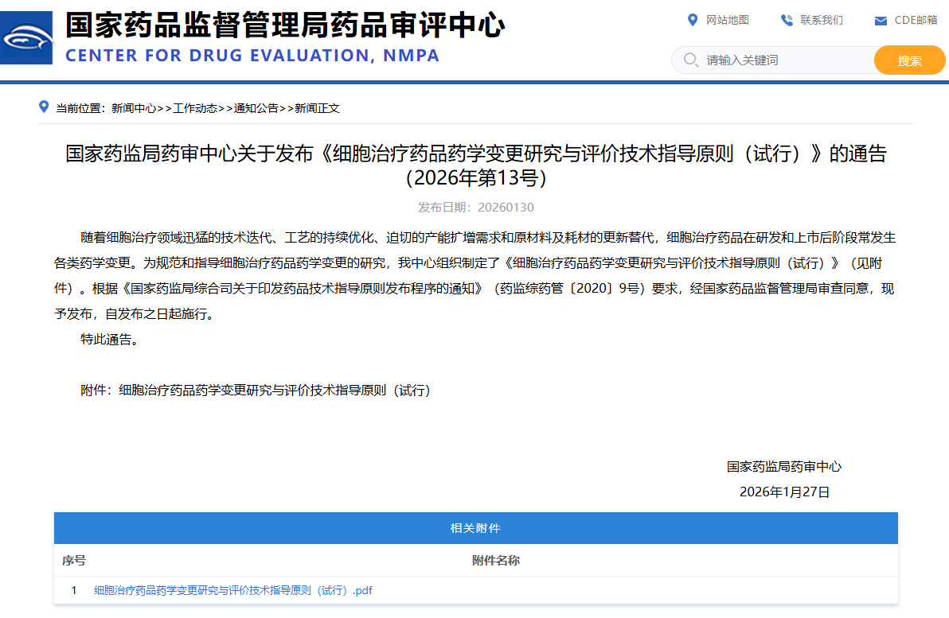Download 细胞治疗药品药学变更研究与评价技术指导原则 PDF attachment

click(233, 590)
